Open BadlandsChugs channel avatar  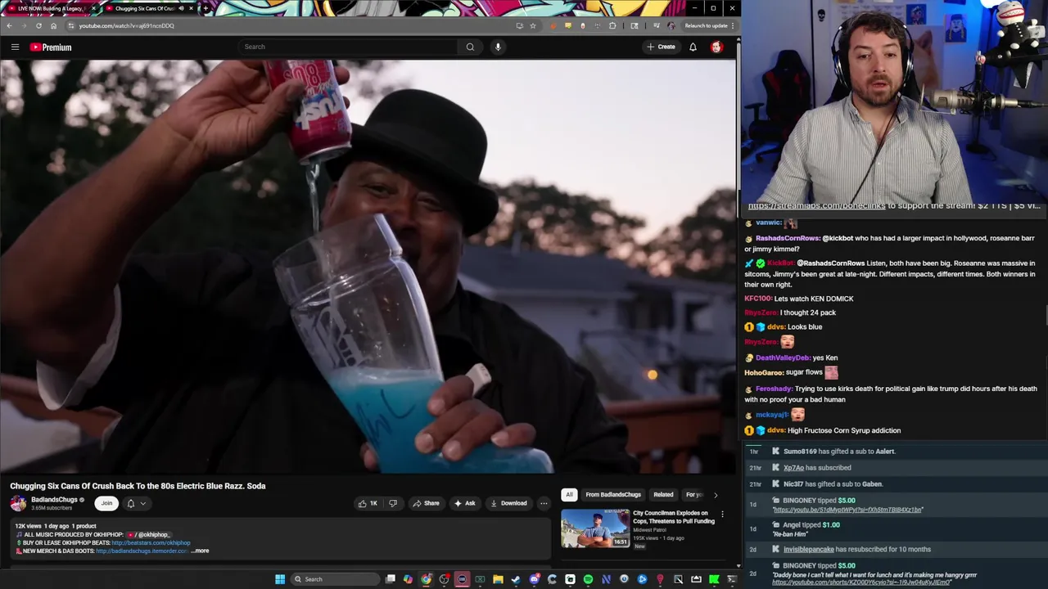point(18,503)
